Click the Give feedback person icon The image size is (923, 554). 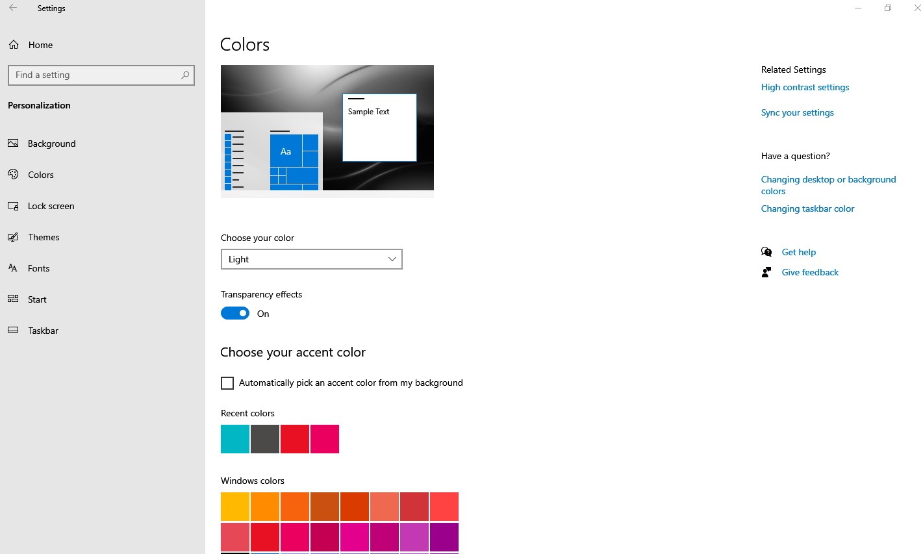pyautogui.click(x=766, y=272)
